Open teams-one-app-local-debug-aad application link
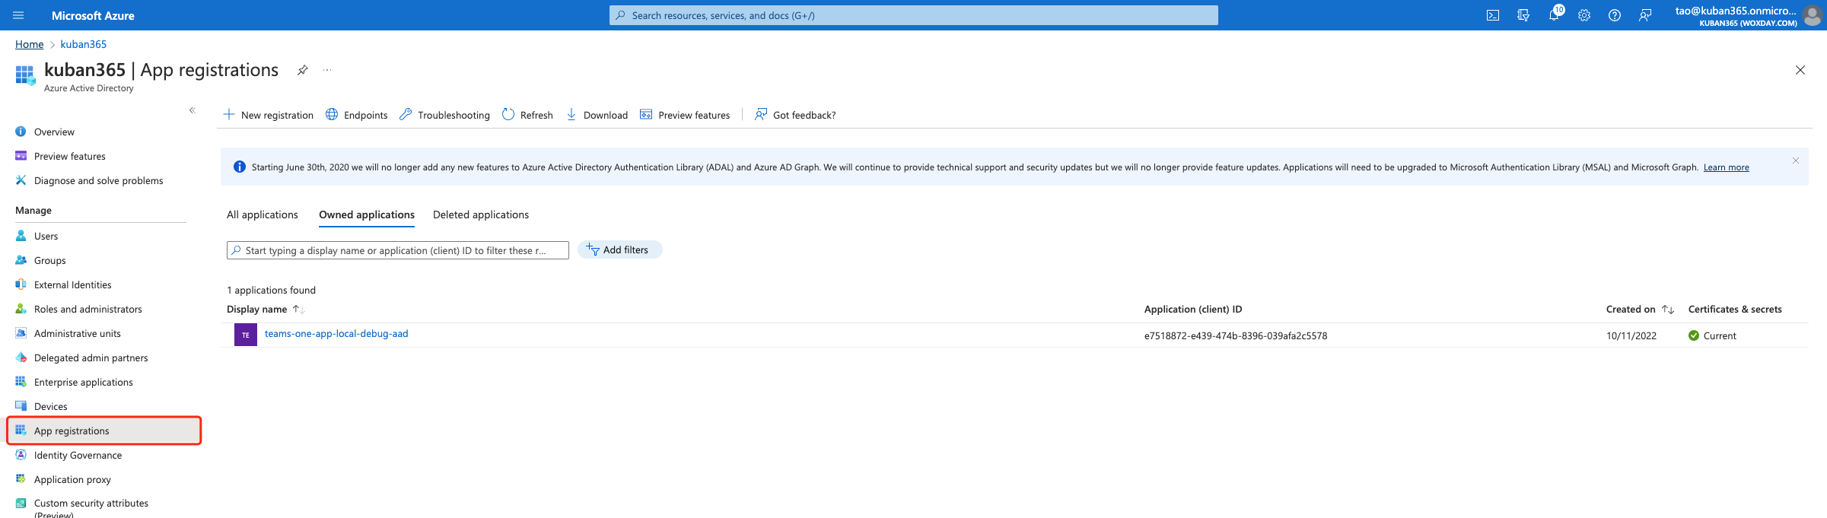 pyautogui.click(x=336, y=334)
